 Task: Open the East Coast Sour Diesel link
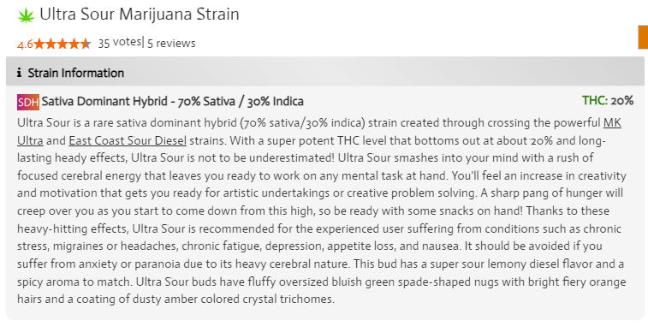click(x=128, y=141)
